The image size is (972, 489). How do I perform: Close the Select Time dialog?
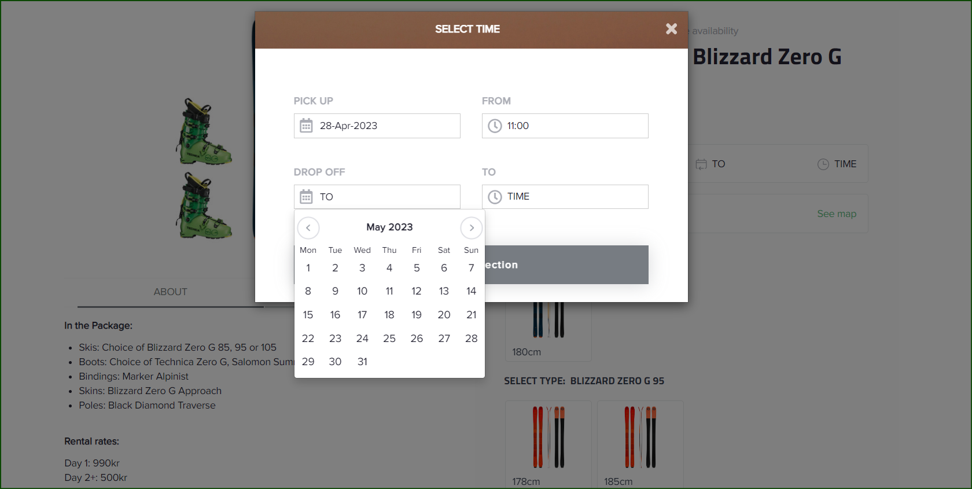671,29
